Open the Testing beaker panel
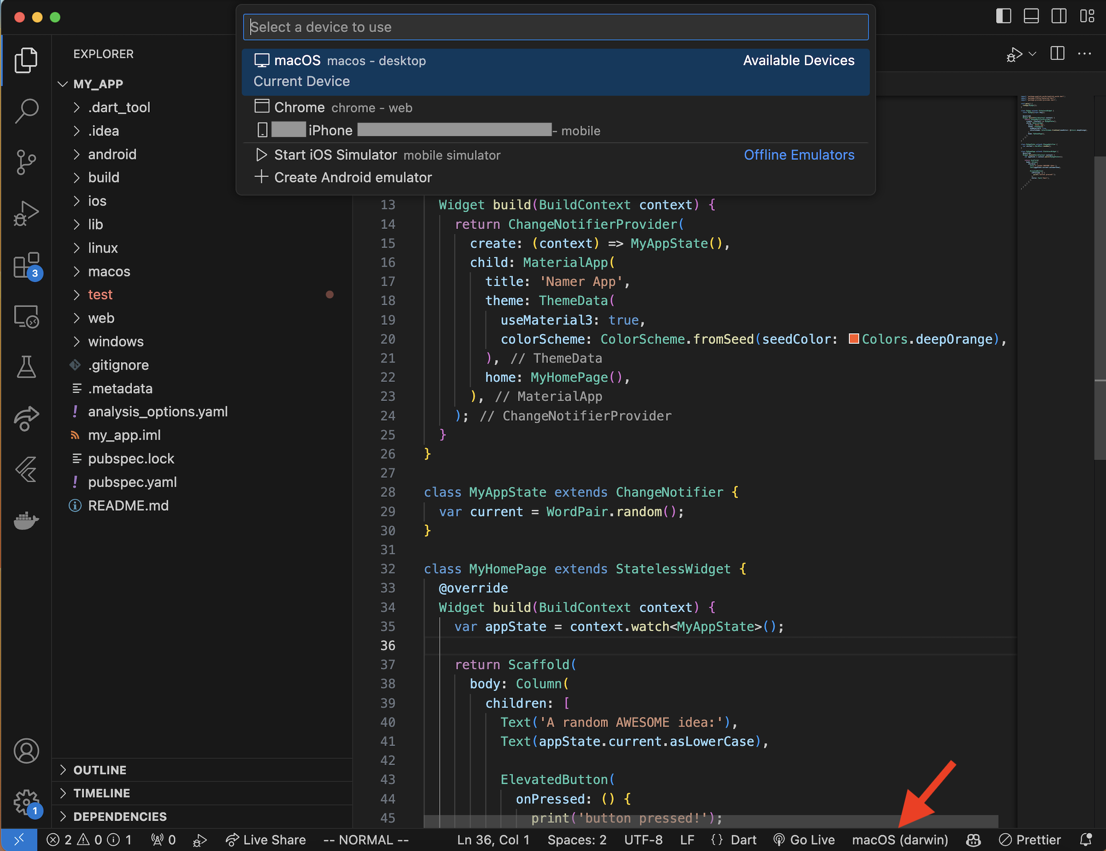The width and height of the screenshot is (1106, 851). click(x=26, y=367)
